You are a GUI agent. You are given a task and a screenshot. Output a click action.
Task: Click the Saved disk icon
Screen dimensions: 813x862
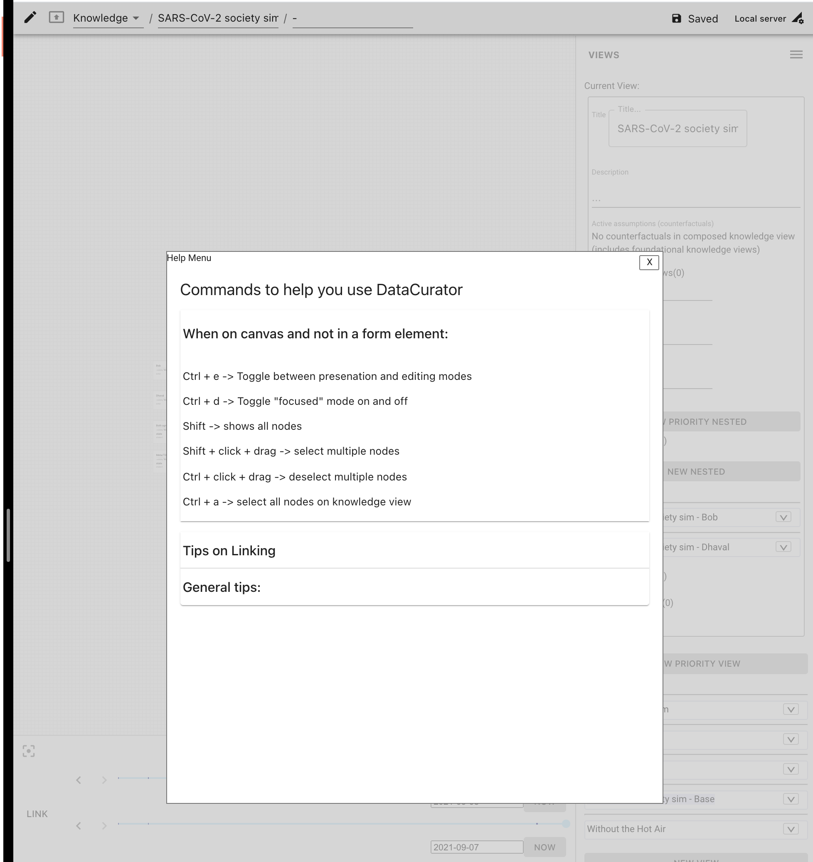(x=676, y=18)
